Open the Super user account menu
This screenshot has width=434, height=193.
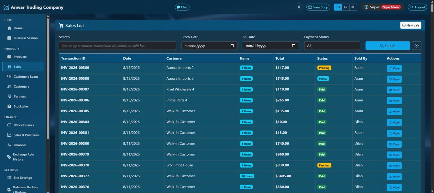(x=383, y=7)
